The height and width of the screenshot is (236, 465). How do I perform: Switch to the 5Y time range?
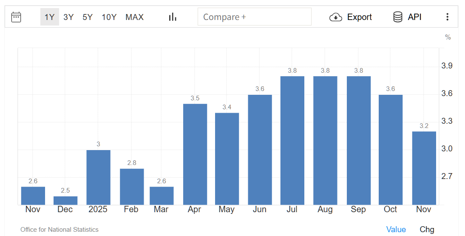point(88,17)
